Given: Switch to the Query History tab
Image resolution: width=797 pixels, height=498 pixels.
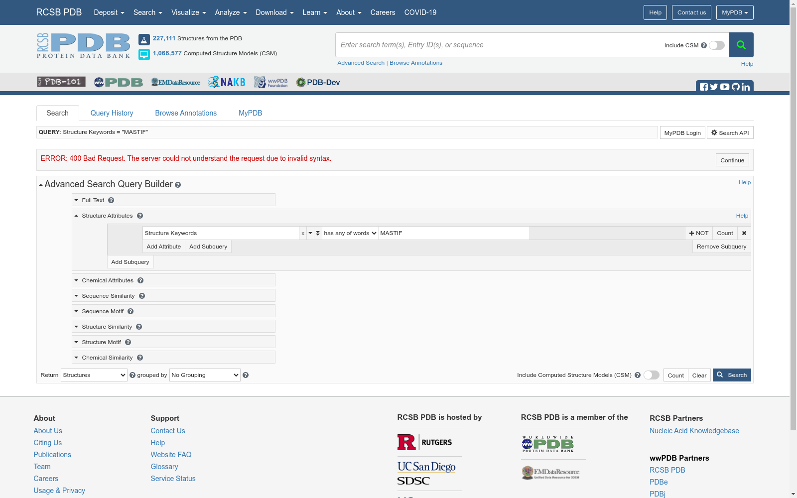Looking at the screenshot, I should pos(112,113).
